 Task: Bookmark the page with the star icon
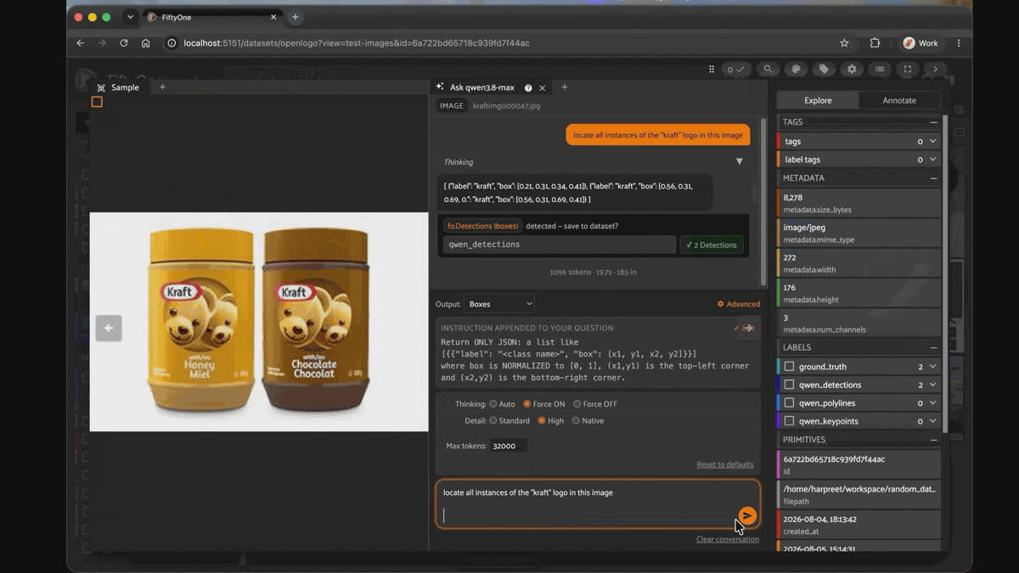(844, 42)
